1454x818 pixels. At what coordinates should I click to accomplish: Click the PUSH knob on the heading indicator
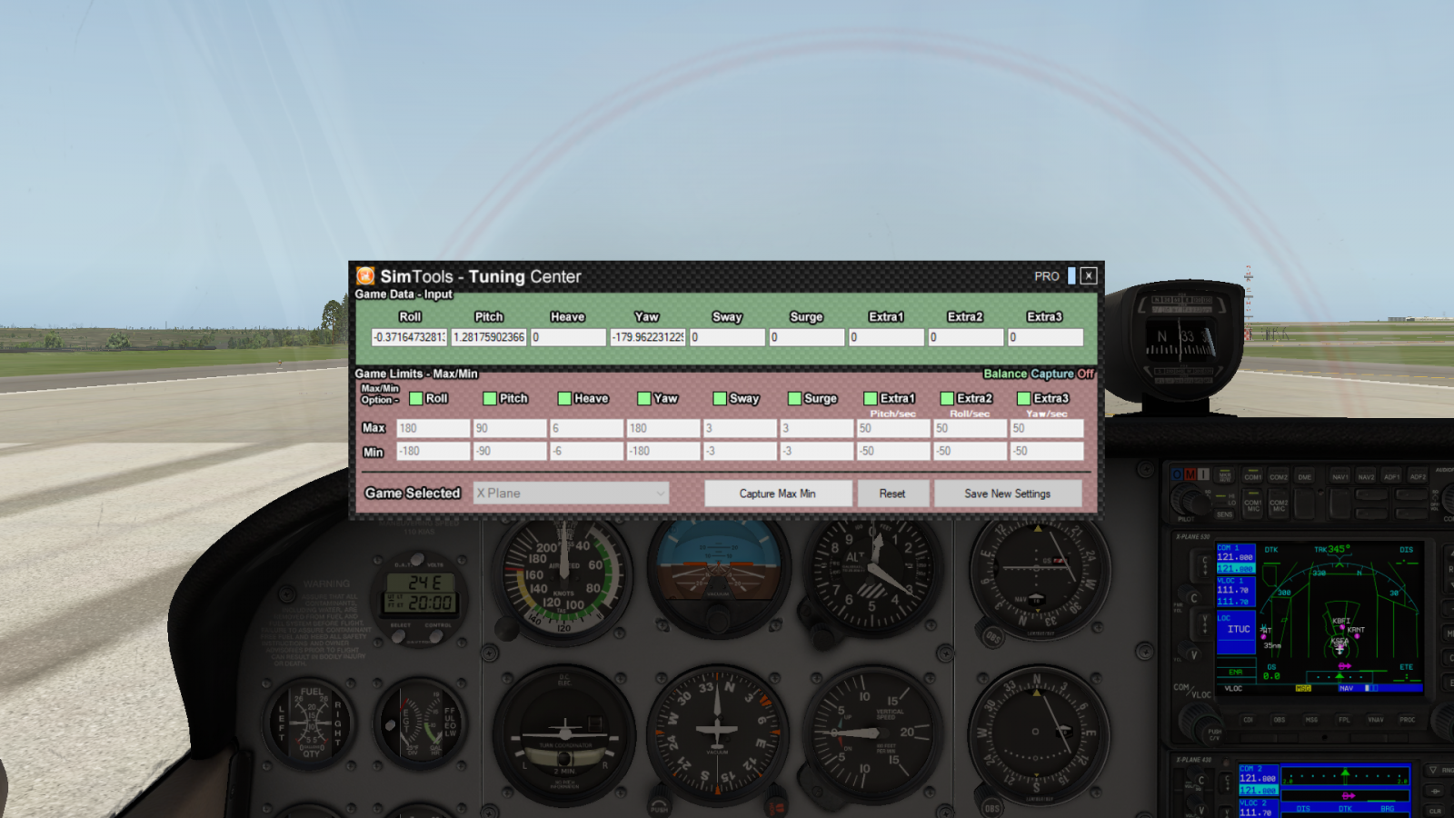point(659,806)
